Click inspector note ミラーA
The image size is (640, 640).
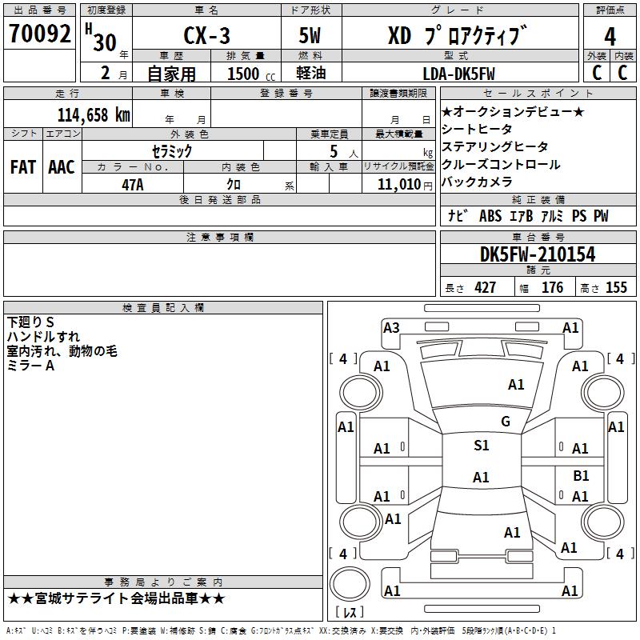[30, 366]
